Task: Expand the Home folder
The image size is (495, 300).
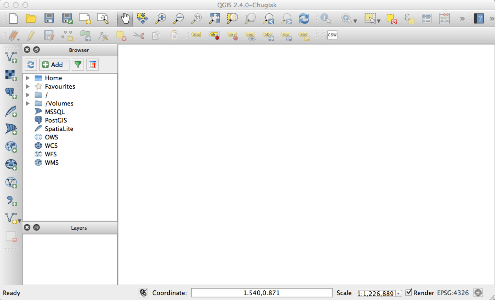Action: click(28, 78)
